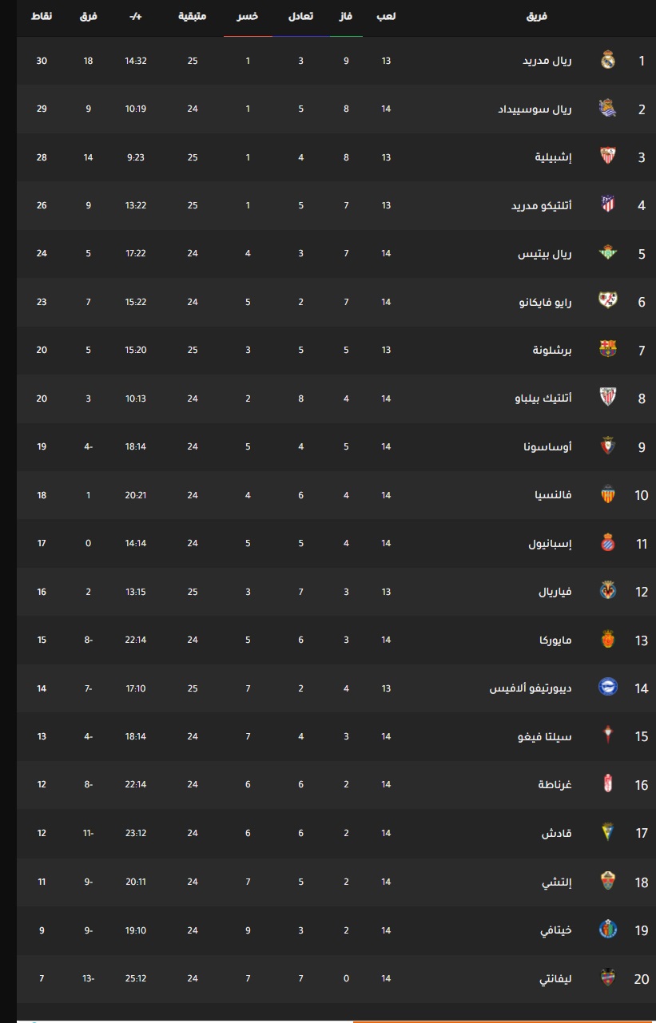Click the Atlético Madrid club crest

(x=608, y=205)
